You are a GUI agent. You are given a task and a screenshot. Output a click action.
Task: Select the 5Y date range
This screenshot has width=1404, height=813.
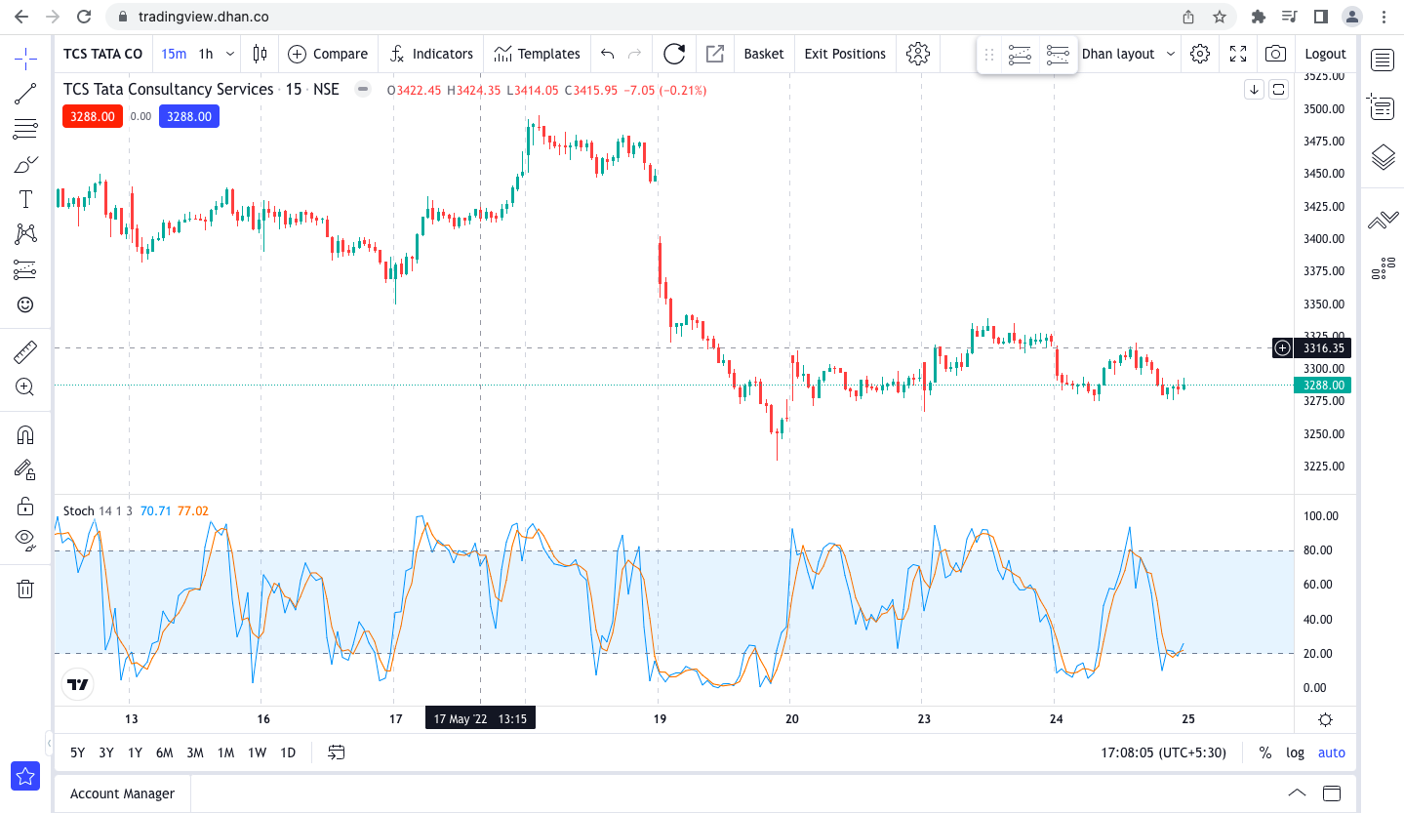77,752
